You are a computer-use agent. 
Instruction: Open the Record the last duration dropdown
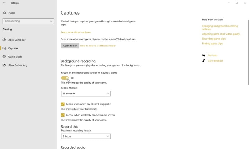[86, 94]
